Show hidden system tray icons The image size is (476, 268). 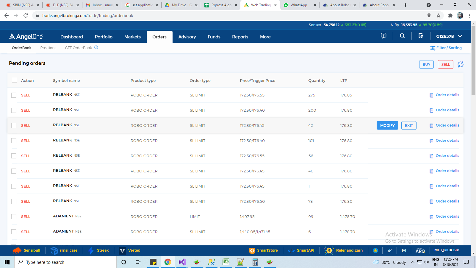tap(412, 262)
